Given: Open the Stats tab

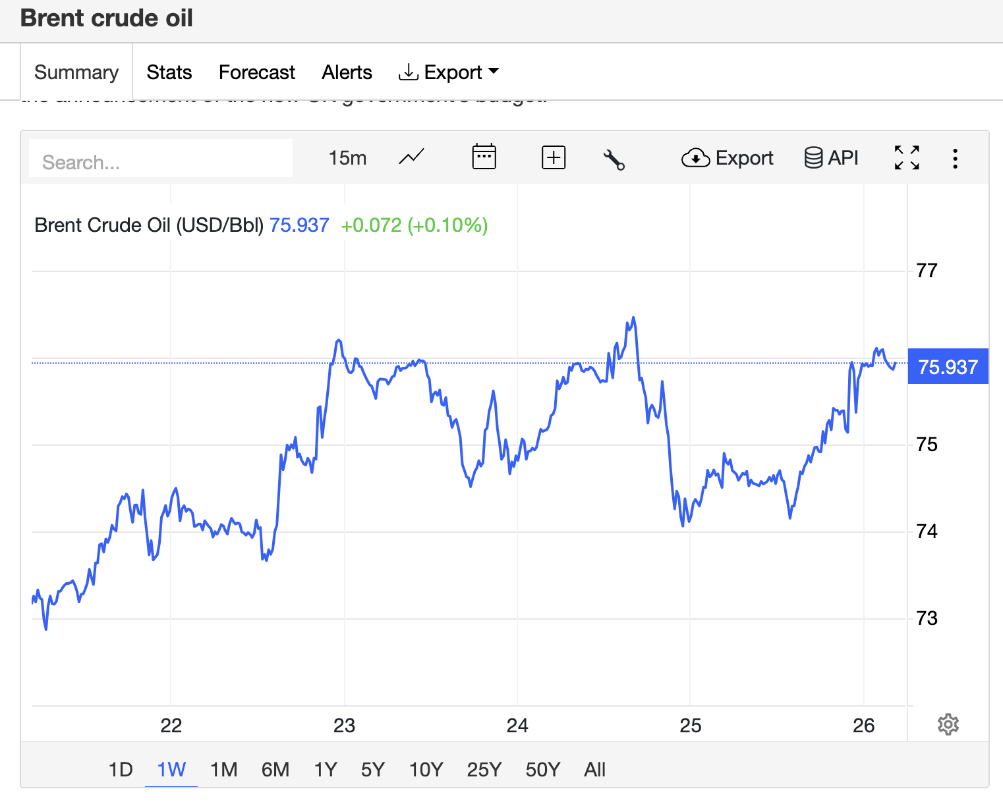Looking at the screenshot, I should coord(169,72).
